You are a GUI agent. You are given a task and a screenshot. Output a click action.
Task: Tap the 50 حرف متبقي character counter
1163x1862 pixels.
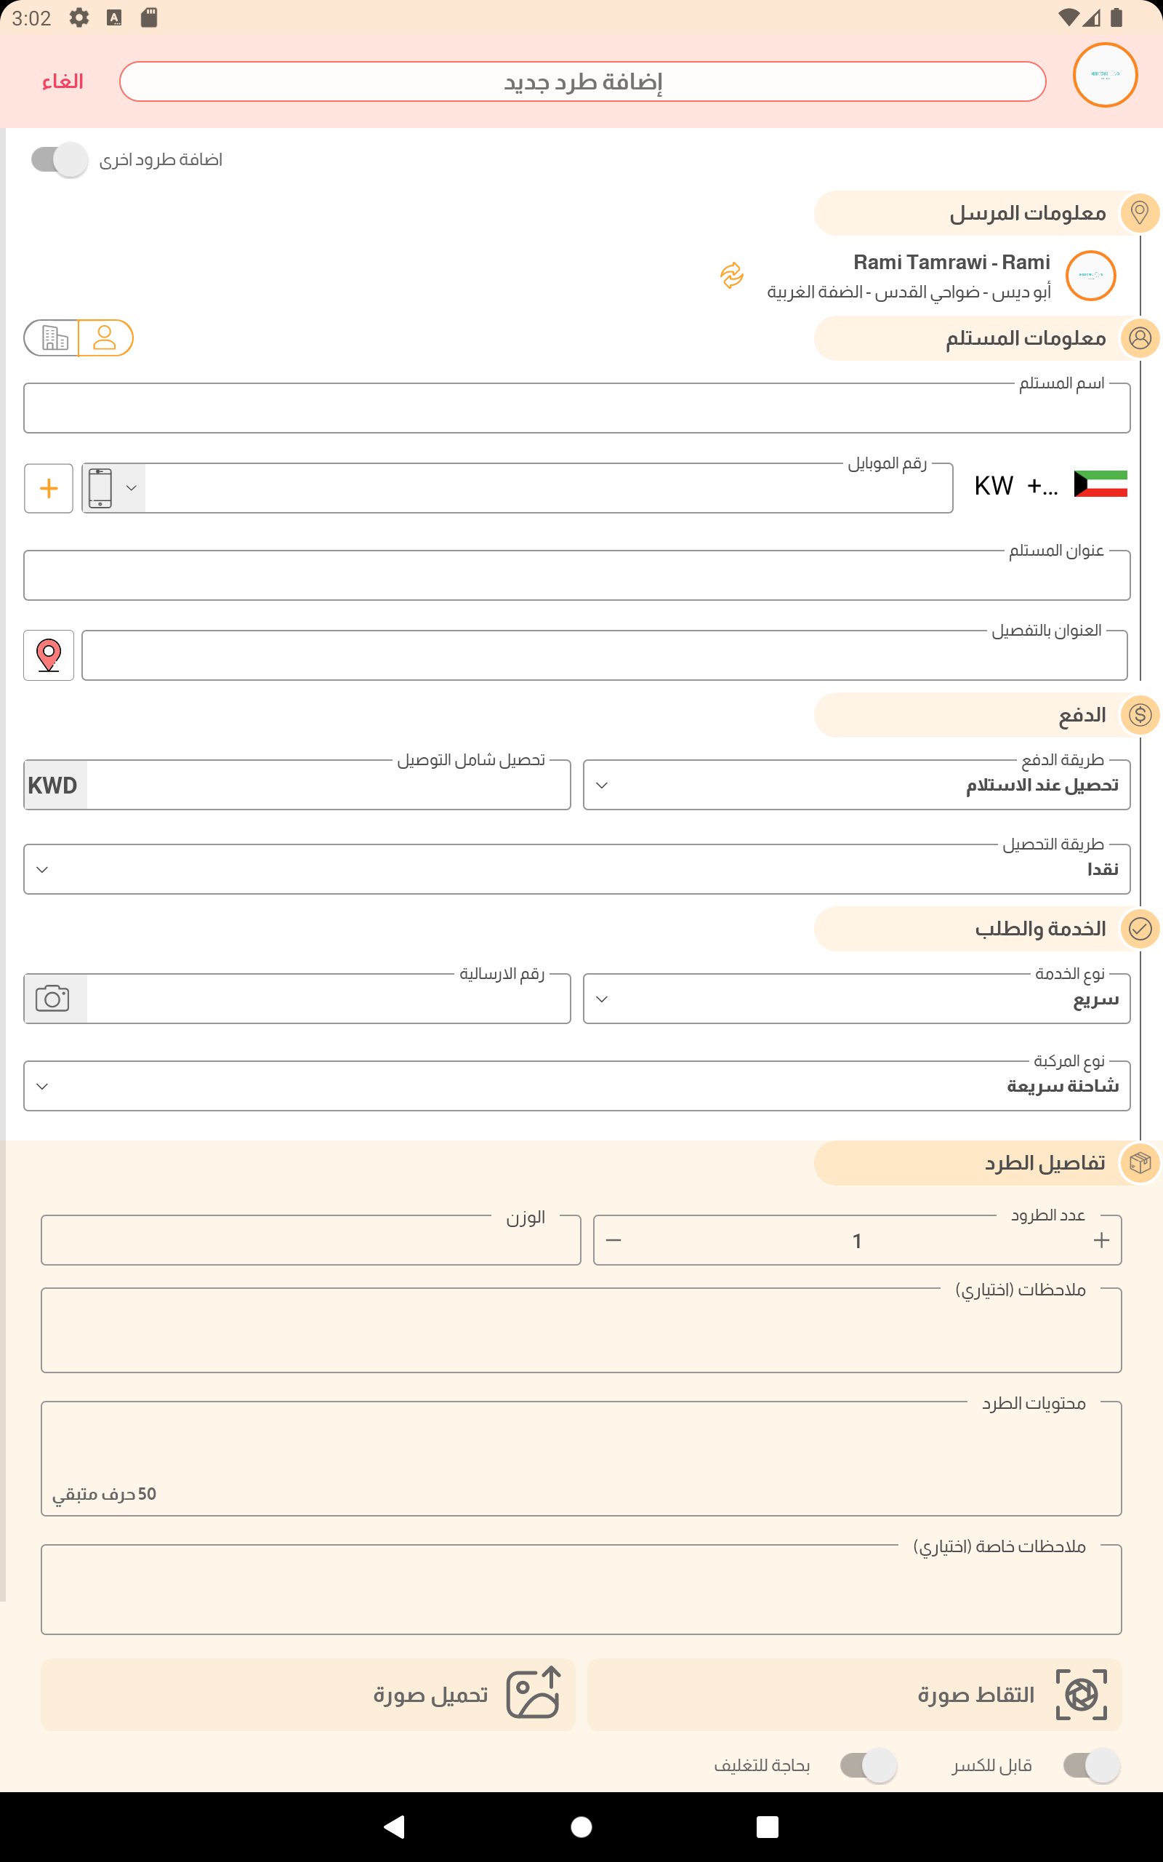(104, 1494)
